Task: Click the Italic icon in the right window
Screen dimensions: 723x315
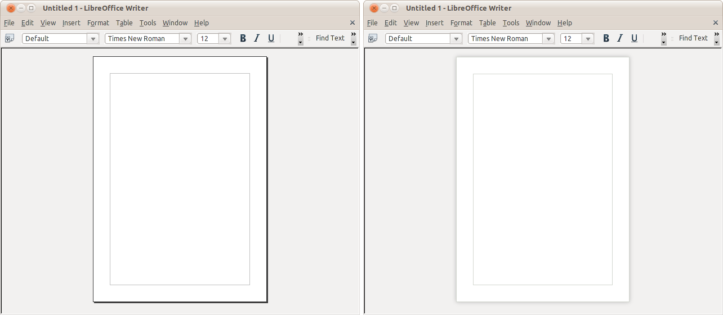Action: click(620, 38)
